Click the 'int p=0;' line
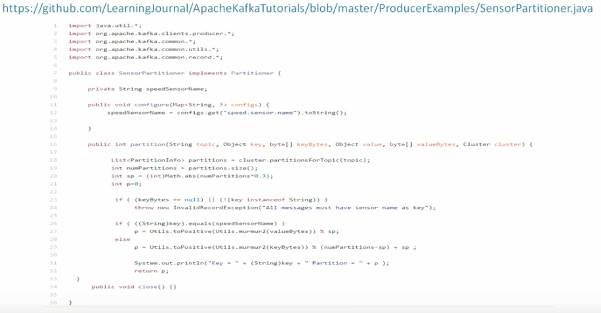Image resolution: width=601 pixels, height=313 pixels. 127,184
